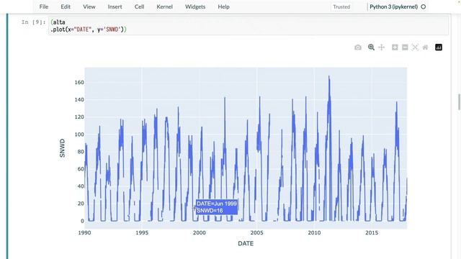Viewport: 461px width, 259px height.
Task: Click the 2005 x-axis tick label
Action: tap(256, 233)
